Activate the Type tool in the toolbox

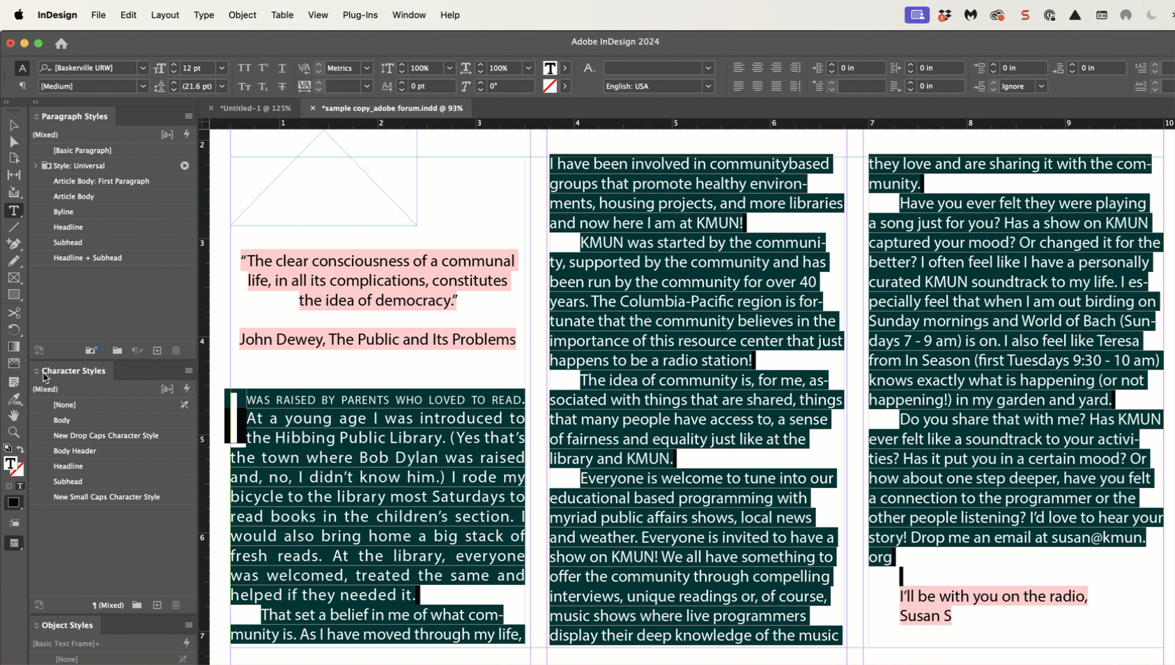[13, 211]
